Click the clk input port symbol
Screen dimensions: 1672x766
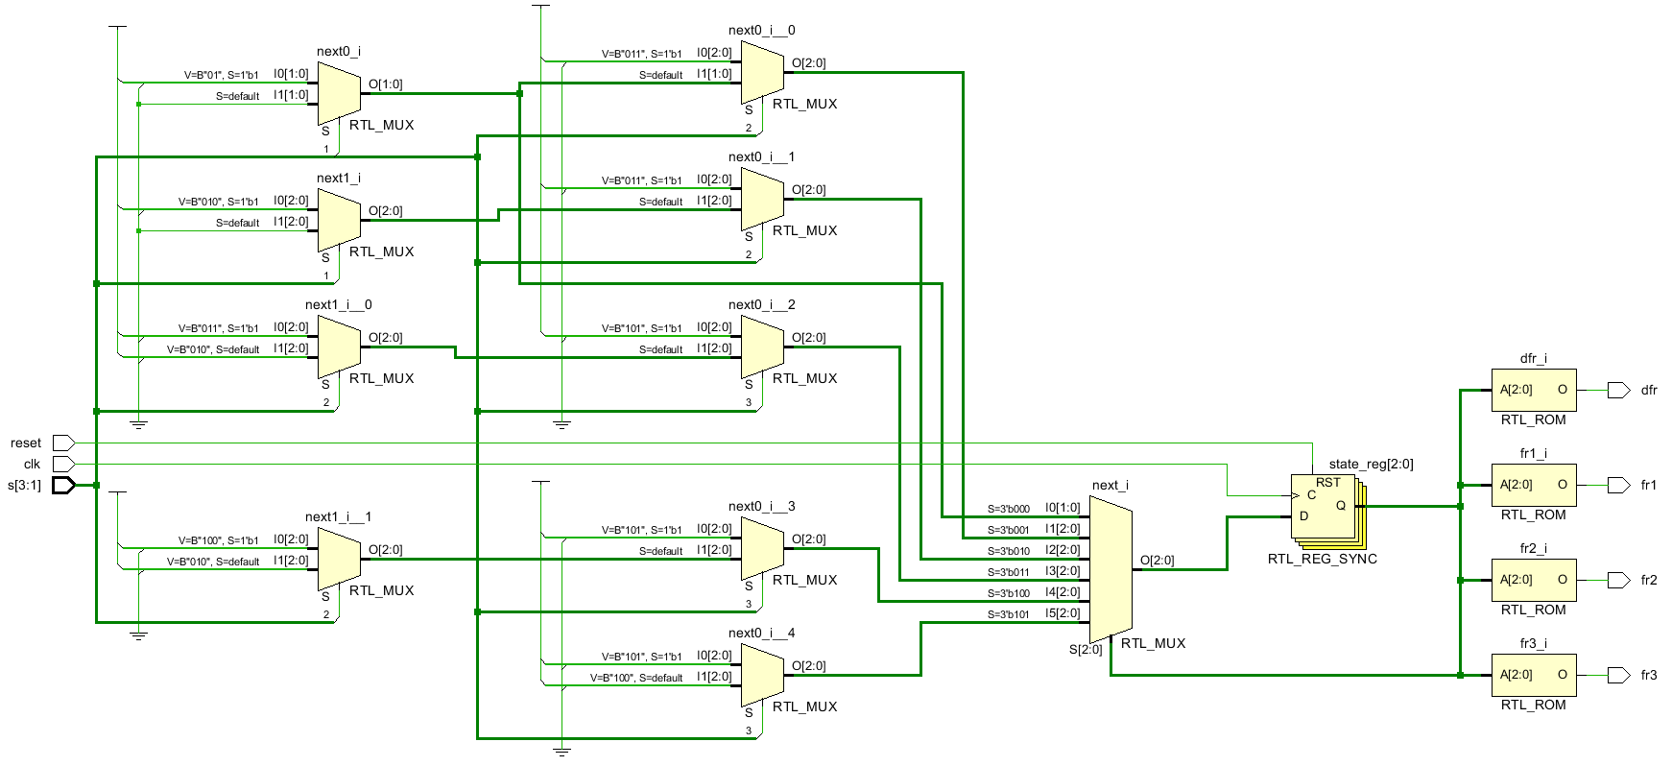point(63,464)
